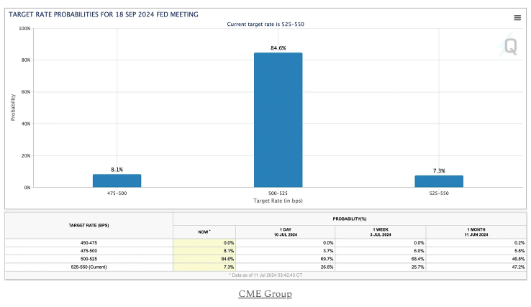Select the 525-550 (Current) row label
The height and width of the screenshot is (307, 531).
(x=89, y=267)
